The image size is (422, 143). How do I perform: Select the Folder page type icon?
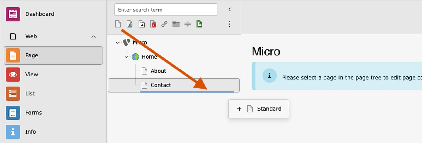176,24
